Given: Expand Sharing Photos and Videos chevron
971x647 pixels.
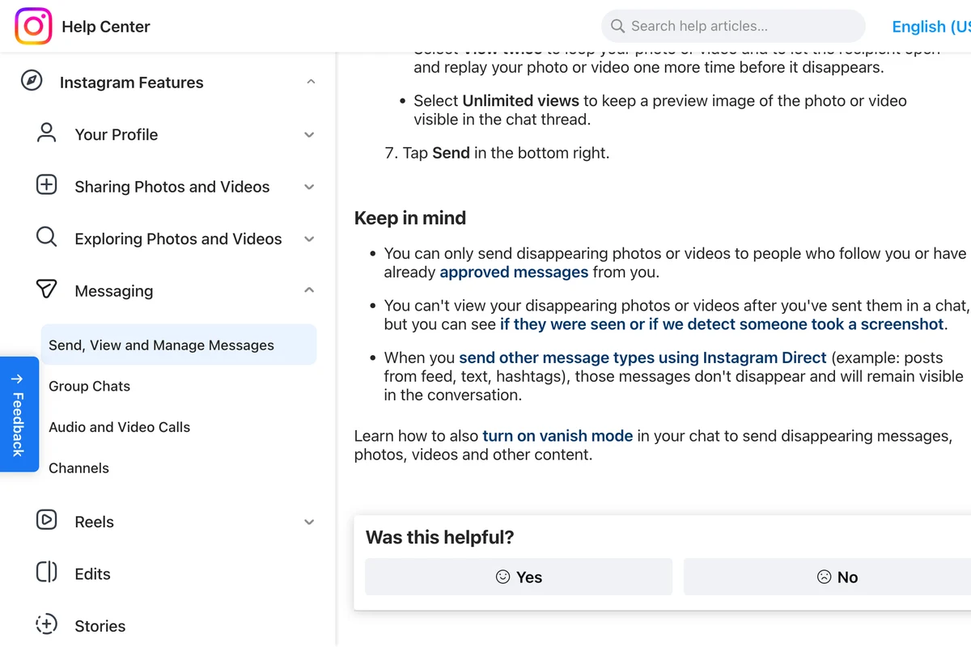Looking at the screenshot, I should [309, 187].
